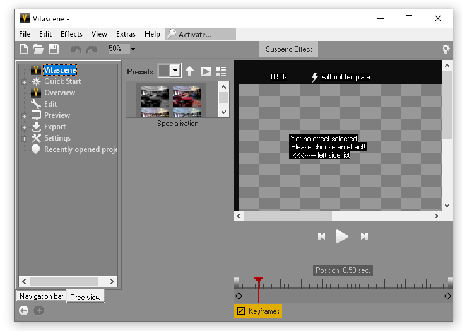Open the zoom 50% dropdown
The width and height of the screenshot is (462, 331).
(x=133, y=49)
